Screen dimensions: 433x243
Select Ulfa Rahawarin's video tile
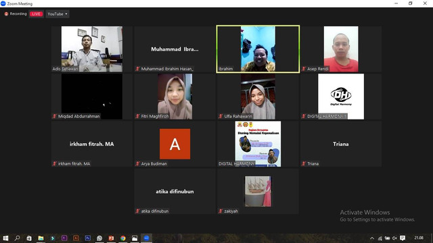(x=258, y=97)
